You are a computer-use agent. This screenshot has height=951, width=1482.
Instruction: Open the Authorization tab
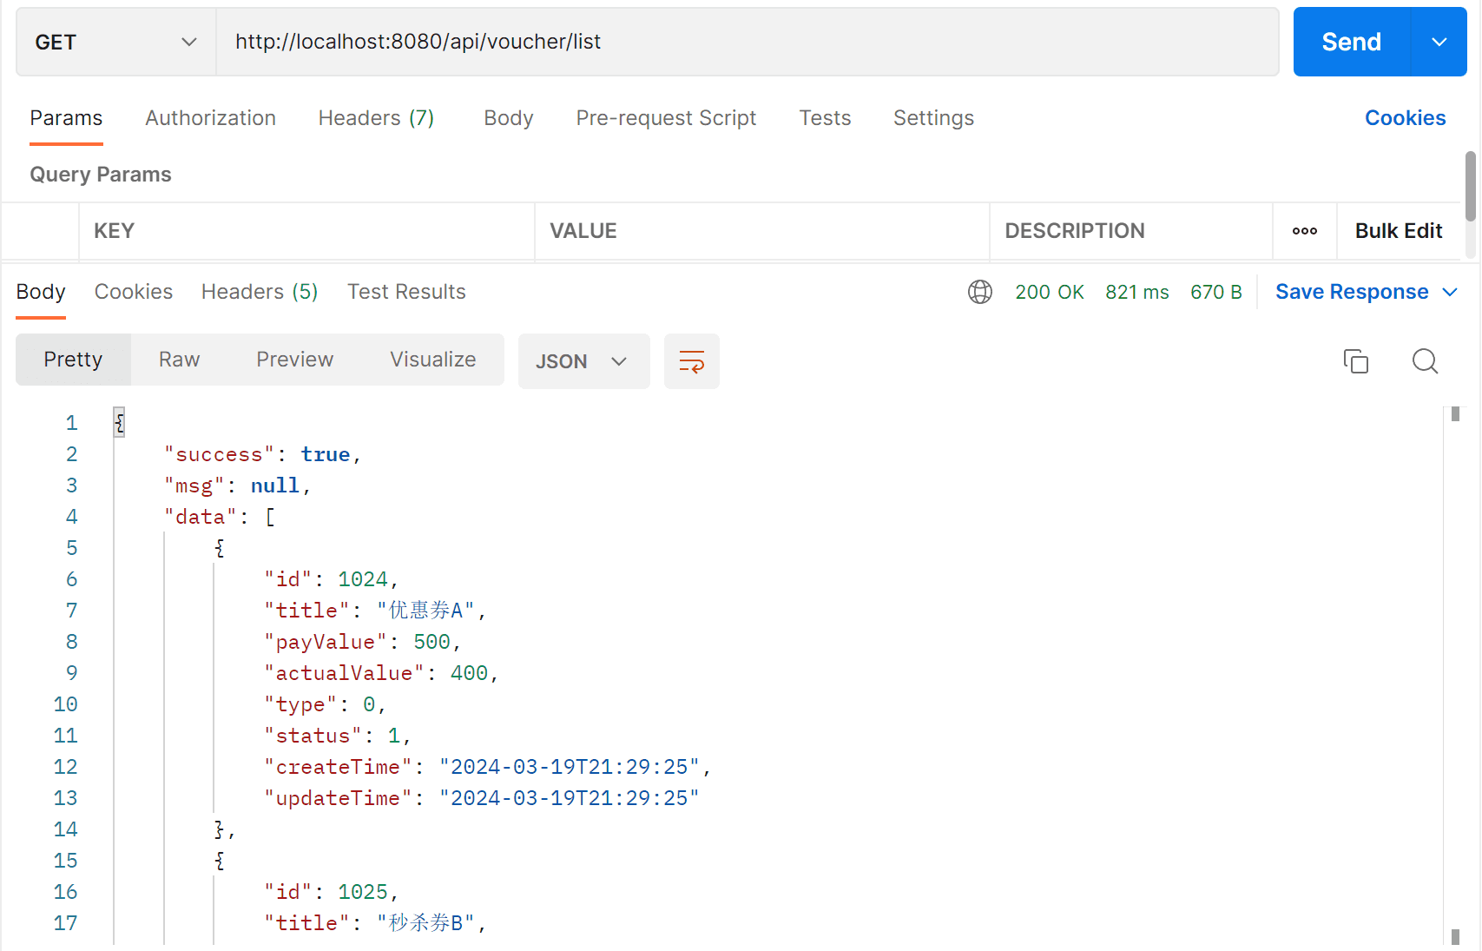click(x=210, y=118)
